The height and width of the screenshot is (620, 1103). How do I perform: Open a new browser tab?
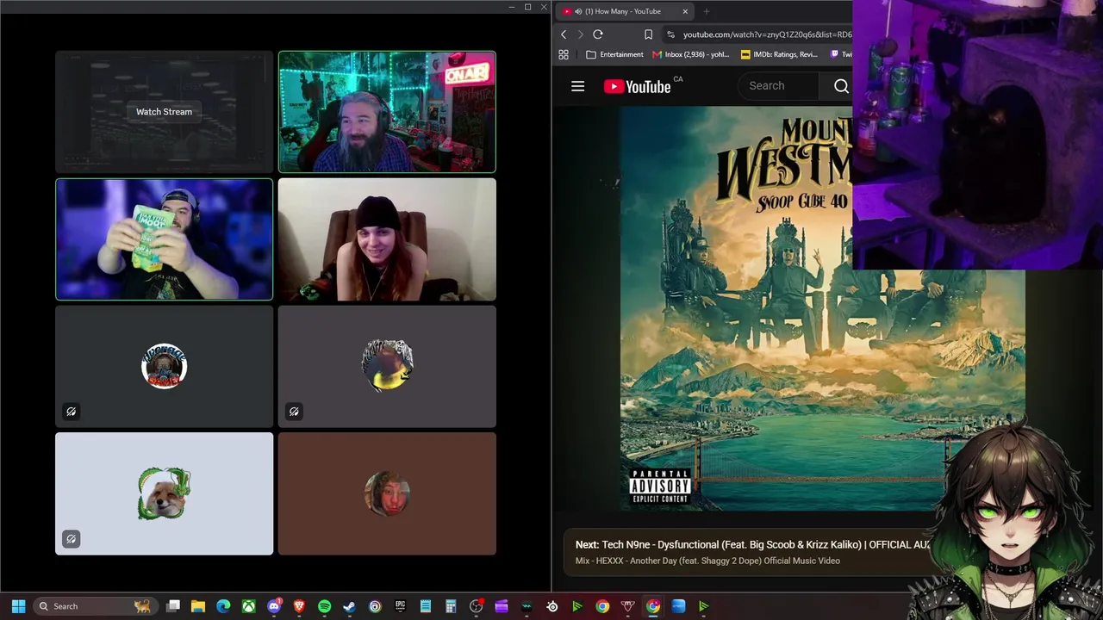[x=707, y=11]
